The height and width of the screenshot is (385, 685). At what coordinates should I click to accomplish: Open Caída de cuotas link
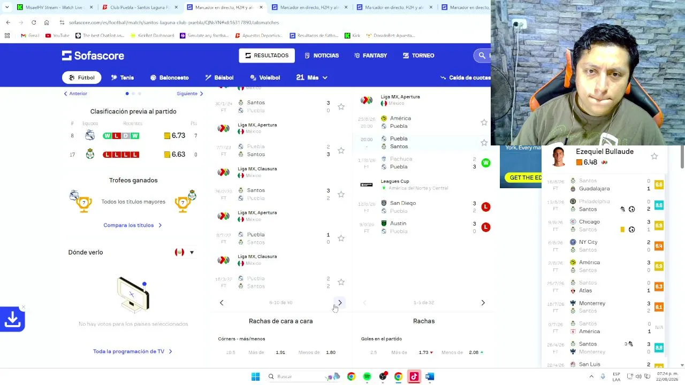[x=465, y=78]
